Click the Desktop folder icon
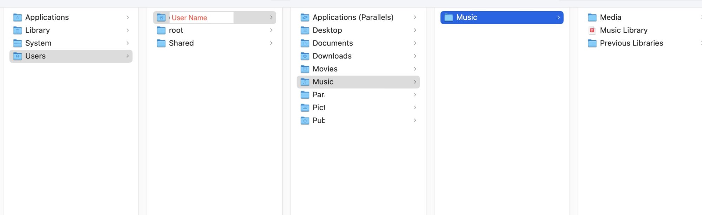The image size is (702, 215). click(305, 30)
